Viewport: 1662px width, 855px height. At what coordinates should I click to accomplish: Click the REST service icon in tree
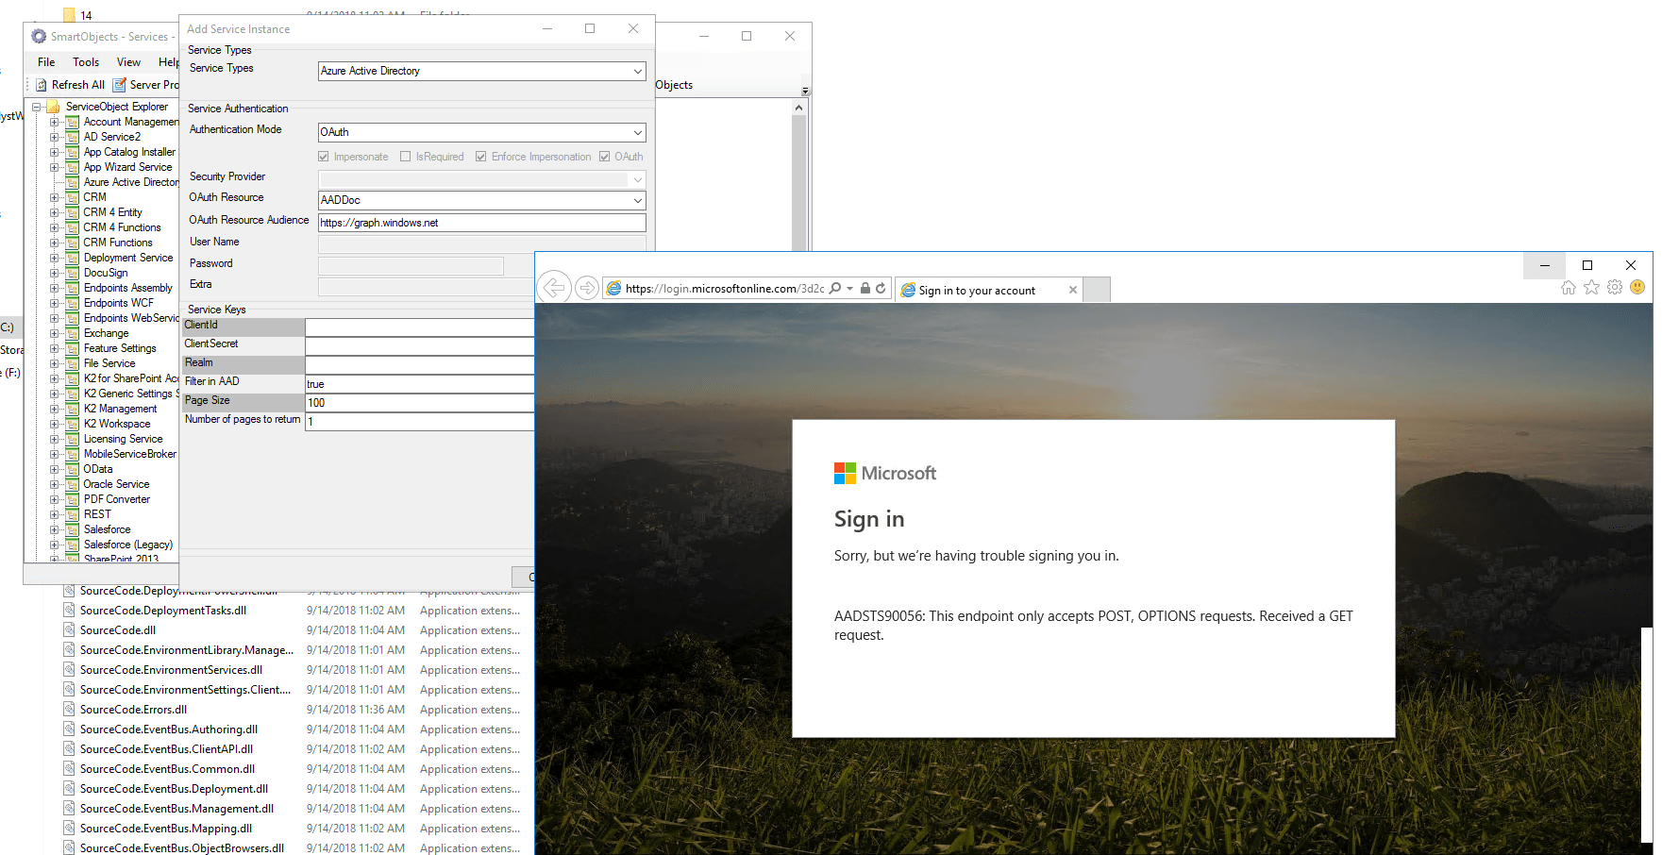[73, 514]
